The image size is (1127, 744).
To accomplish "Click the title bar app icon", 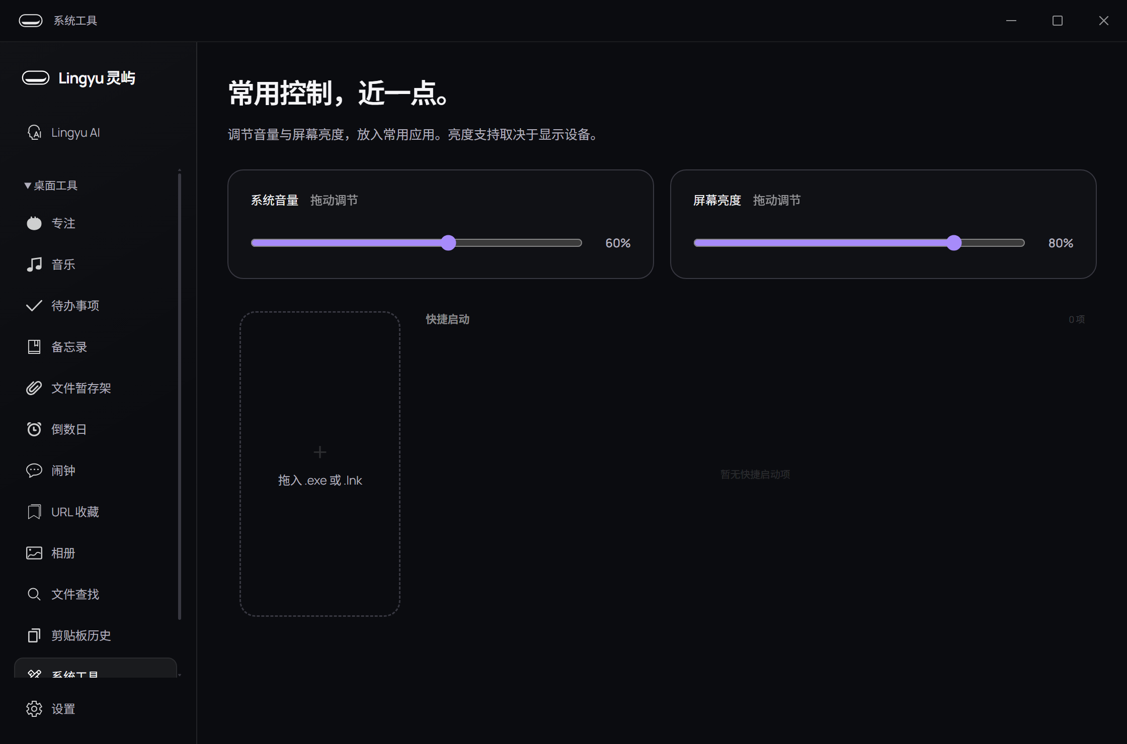I will click(x=31, y=21).
